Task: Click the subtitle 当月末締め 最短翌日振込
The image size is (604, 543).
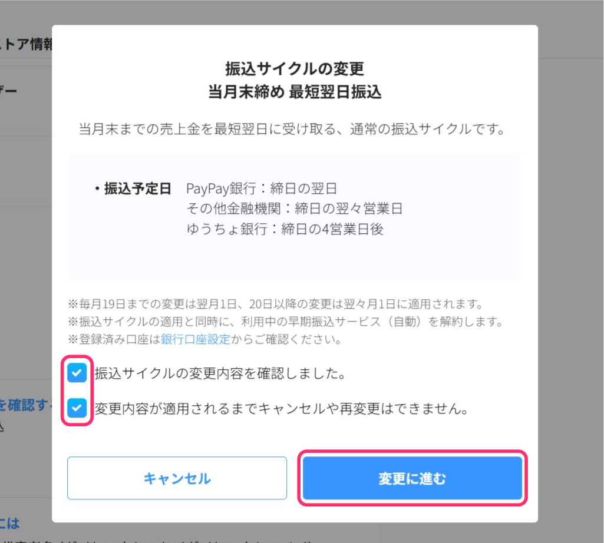Action: [295, 92]
